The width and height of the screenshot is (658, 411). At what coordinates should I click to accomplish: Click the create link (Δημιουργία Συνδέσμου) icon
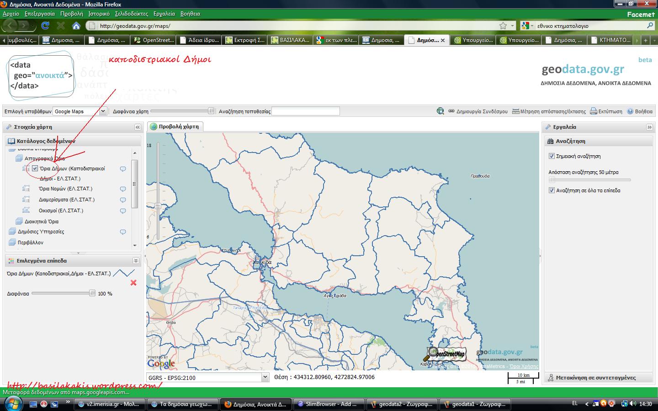[451, 111]
